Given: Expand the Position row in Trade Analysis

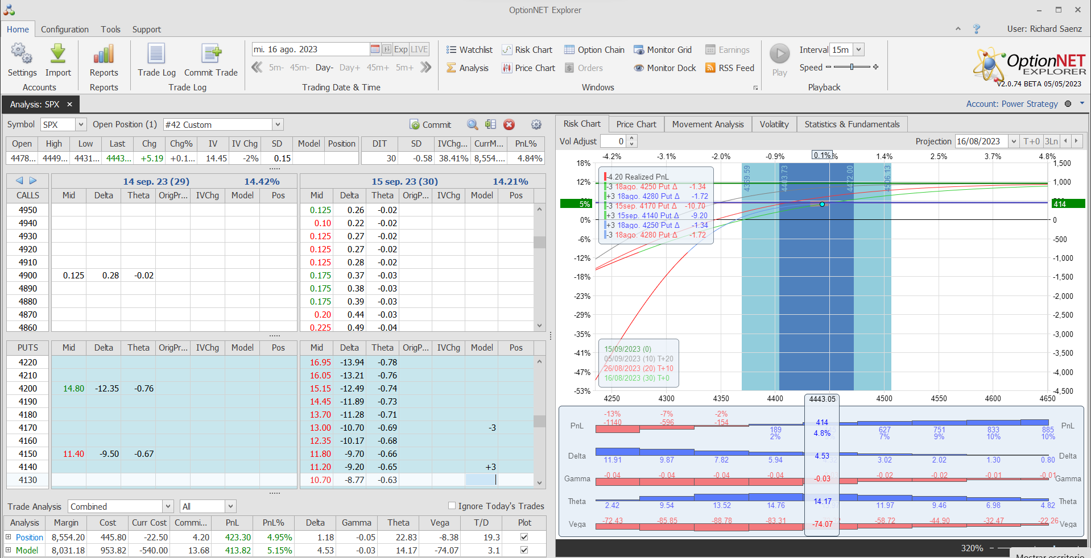Looking at the screenshot, I should pos(9,537).
